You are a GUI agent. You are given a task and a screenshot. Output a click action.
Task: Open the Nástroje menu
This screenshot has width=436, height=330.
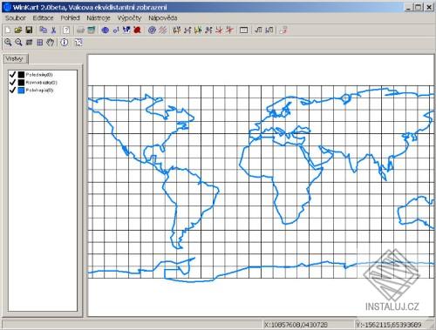click(x=99, y=18)
